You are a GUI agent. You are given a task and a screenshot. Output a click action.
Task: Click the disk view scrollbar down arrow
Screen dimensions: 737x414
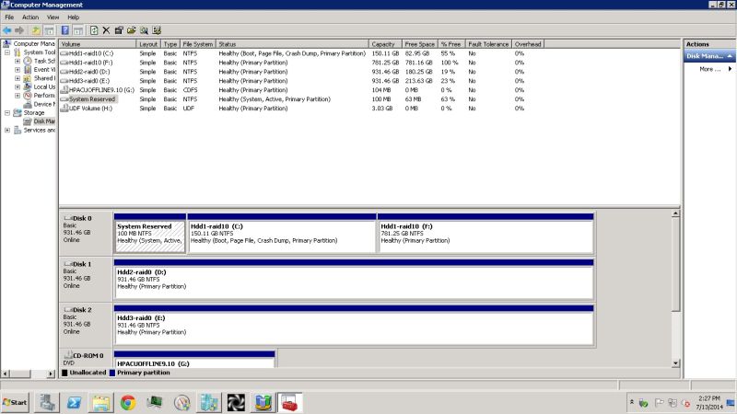coord(675,363)
